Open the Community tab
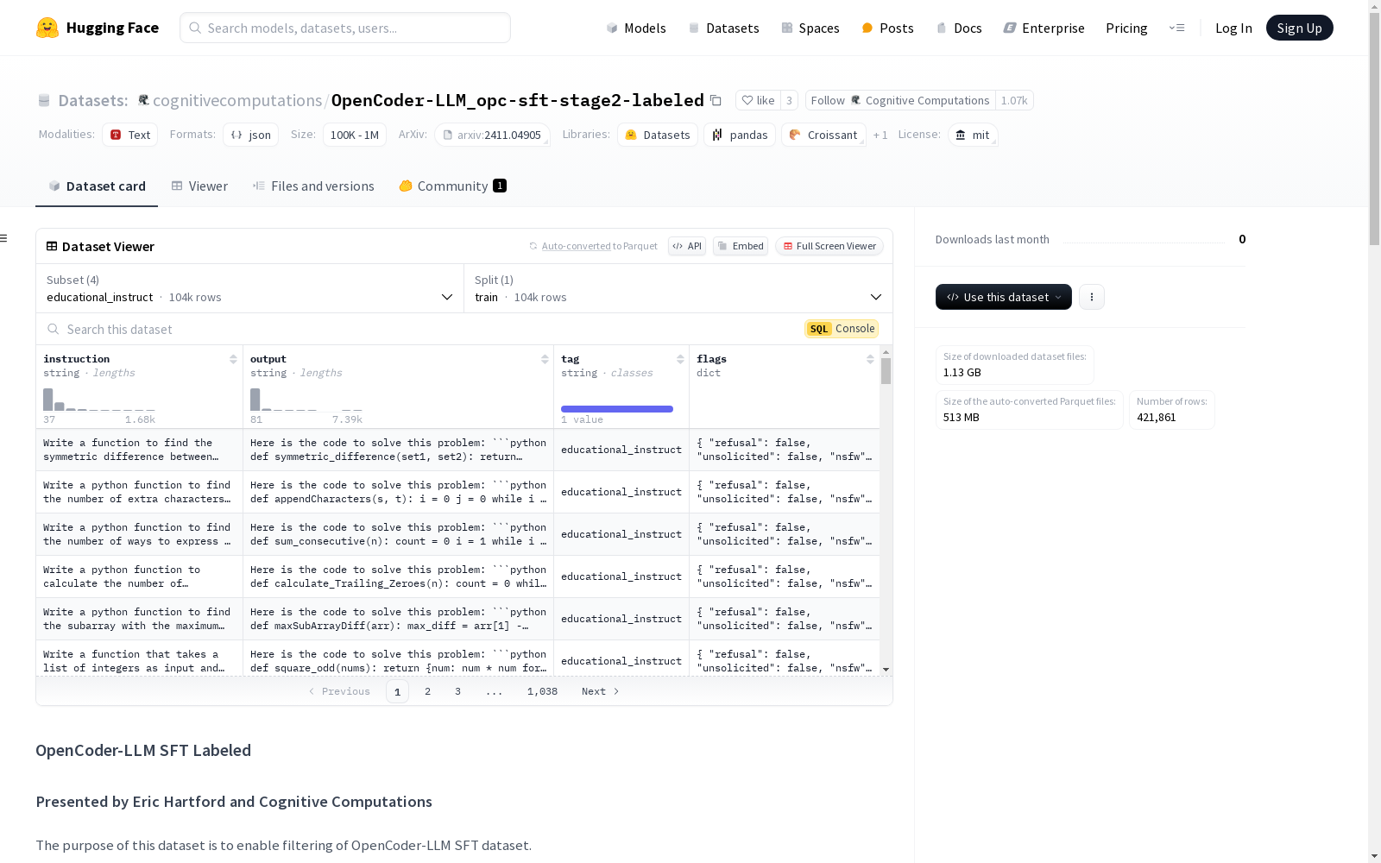 click(x=452, y=186)
